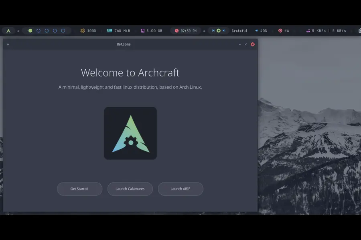Click the brightness value NA

(x=287, y=31)
